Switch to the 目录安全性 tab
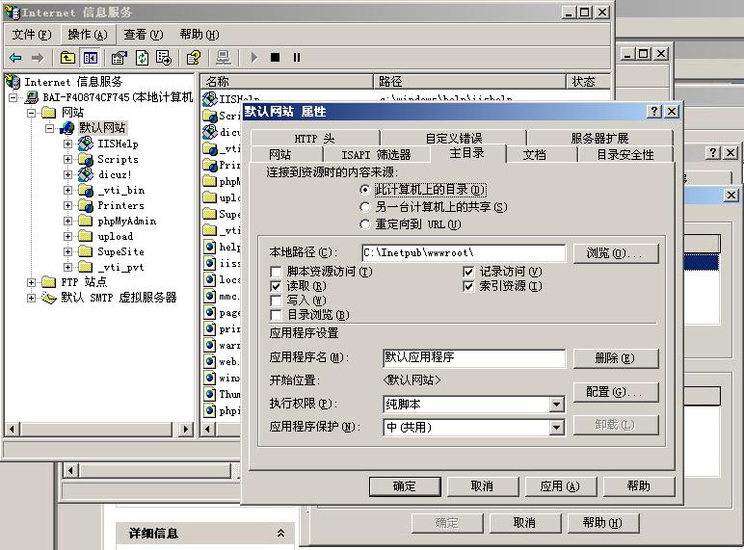 click(x=625, y=154)
